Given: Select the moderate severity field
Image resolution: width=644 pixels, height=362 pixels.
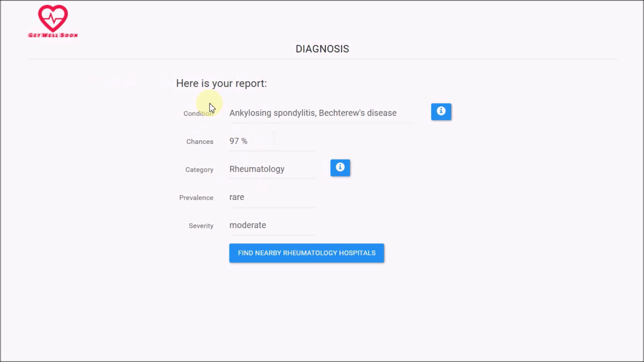Looking at the screenshot, I should [248, 225].
